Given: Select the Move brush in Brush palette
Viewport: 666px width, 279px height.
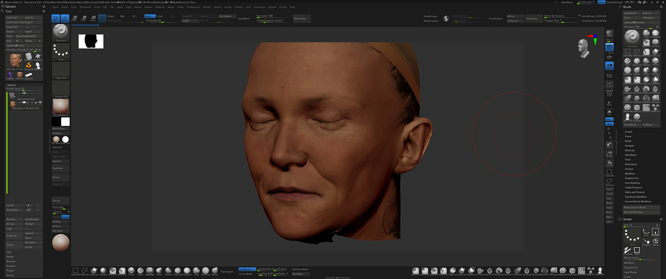Looking at the screenshot, I should pos(637,70).
